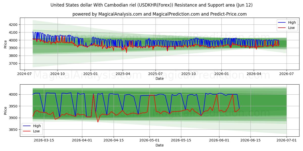Screen dimensions: 303x151
Task: Click the 2024-10 x-axis tick label
Action: tap(58, 74)
